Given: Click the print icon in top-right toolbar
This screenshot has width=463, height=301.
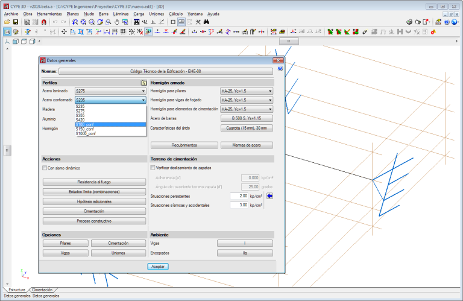Looking at the screenshot, I should pos(409,22).
